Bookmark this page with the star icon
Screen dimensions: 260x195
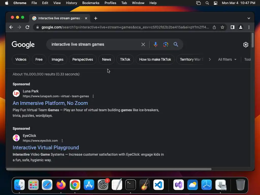(x=222, y=27)
